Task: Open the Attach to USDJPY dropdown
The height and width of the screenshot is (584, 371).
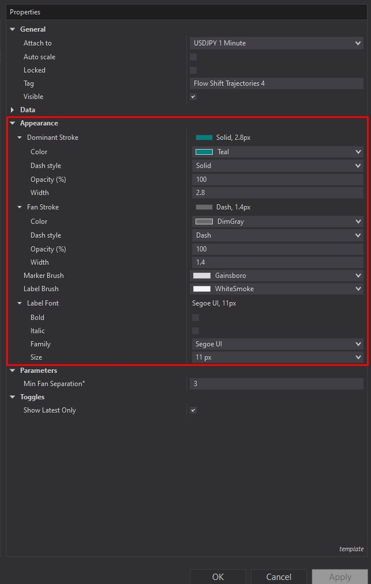Action: tap(276, 43)
